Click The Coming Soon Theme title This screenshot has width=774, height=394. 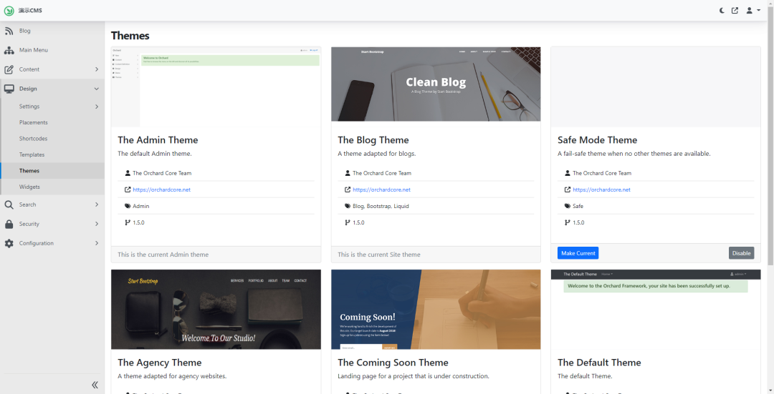393,363
